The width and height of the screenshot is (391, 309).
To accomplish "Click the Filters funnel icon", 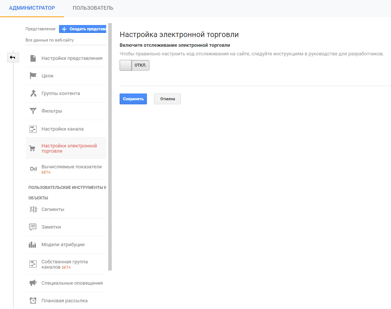I will click(33, 111).
